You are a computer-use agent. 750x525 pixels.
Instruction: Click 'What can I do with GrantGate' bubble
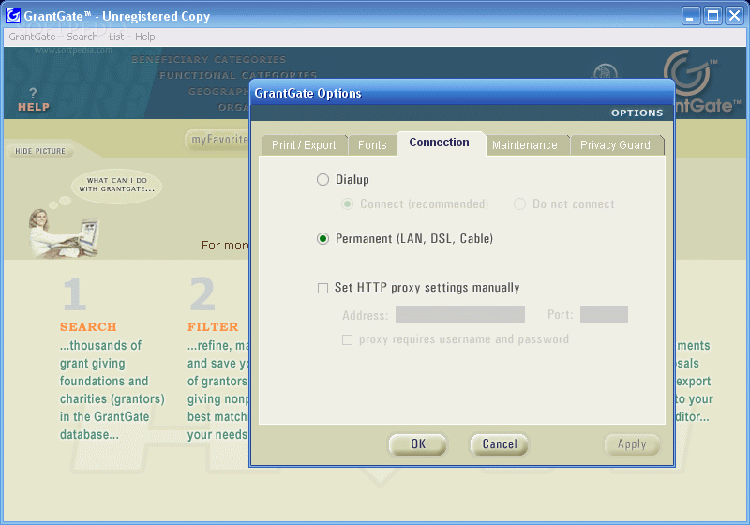point(116,185)
